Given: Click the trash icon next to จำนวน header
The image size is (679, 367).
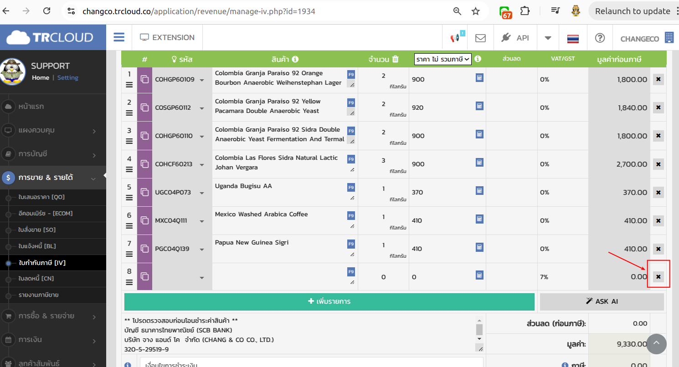Looking at the screenshot, I should 396,59.
